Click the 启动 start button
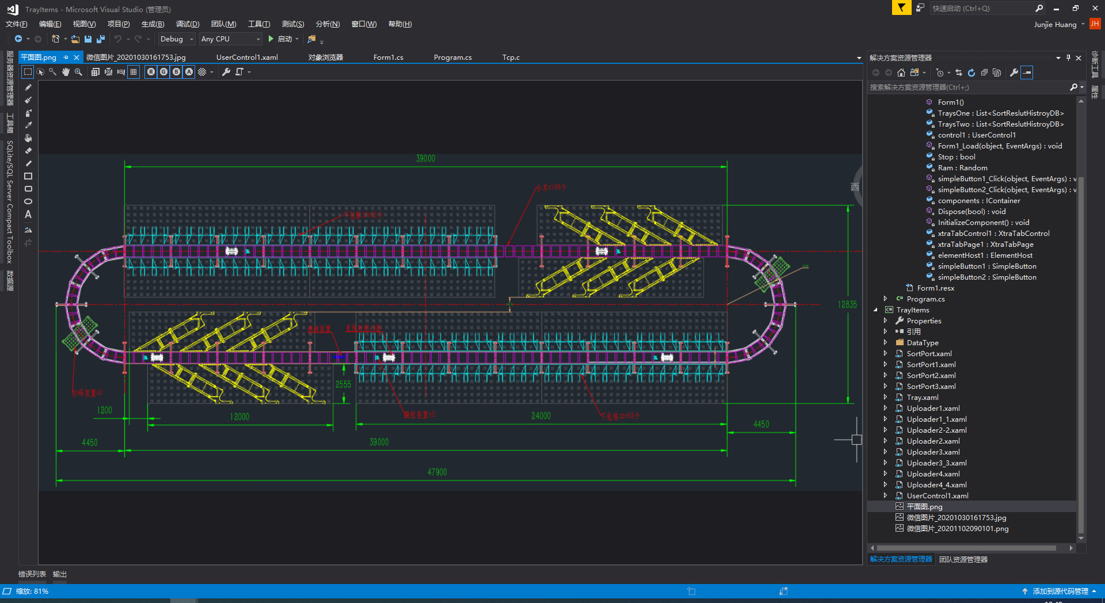Screen dimensions: 1105x603 280,39
